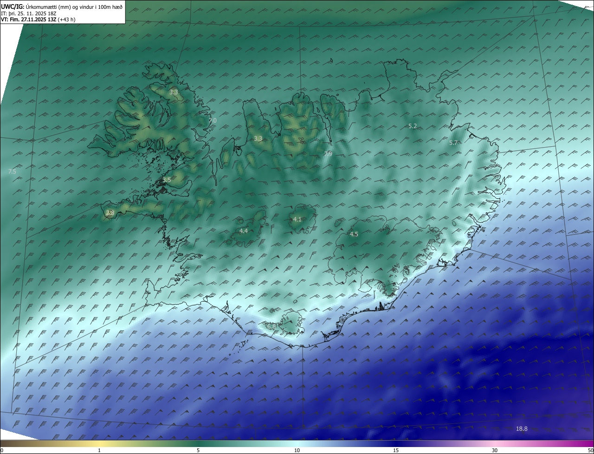Click the 4.1 value label on the glacier
The height and width of the screenshot is (454, 594).
point(297,219)
